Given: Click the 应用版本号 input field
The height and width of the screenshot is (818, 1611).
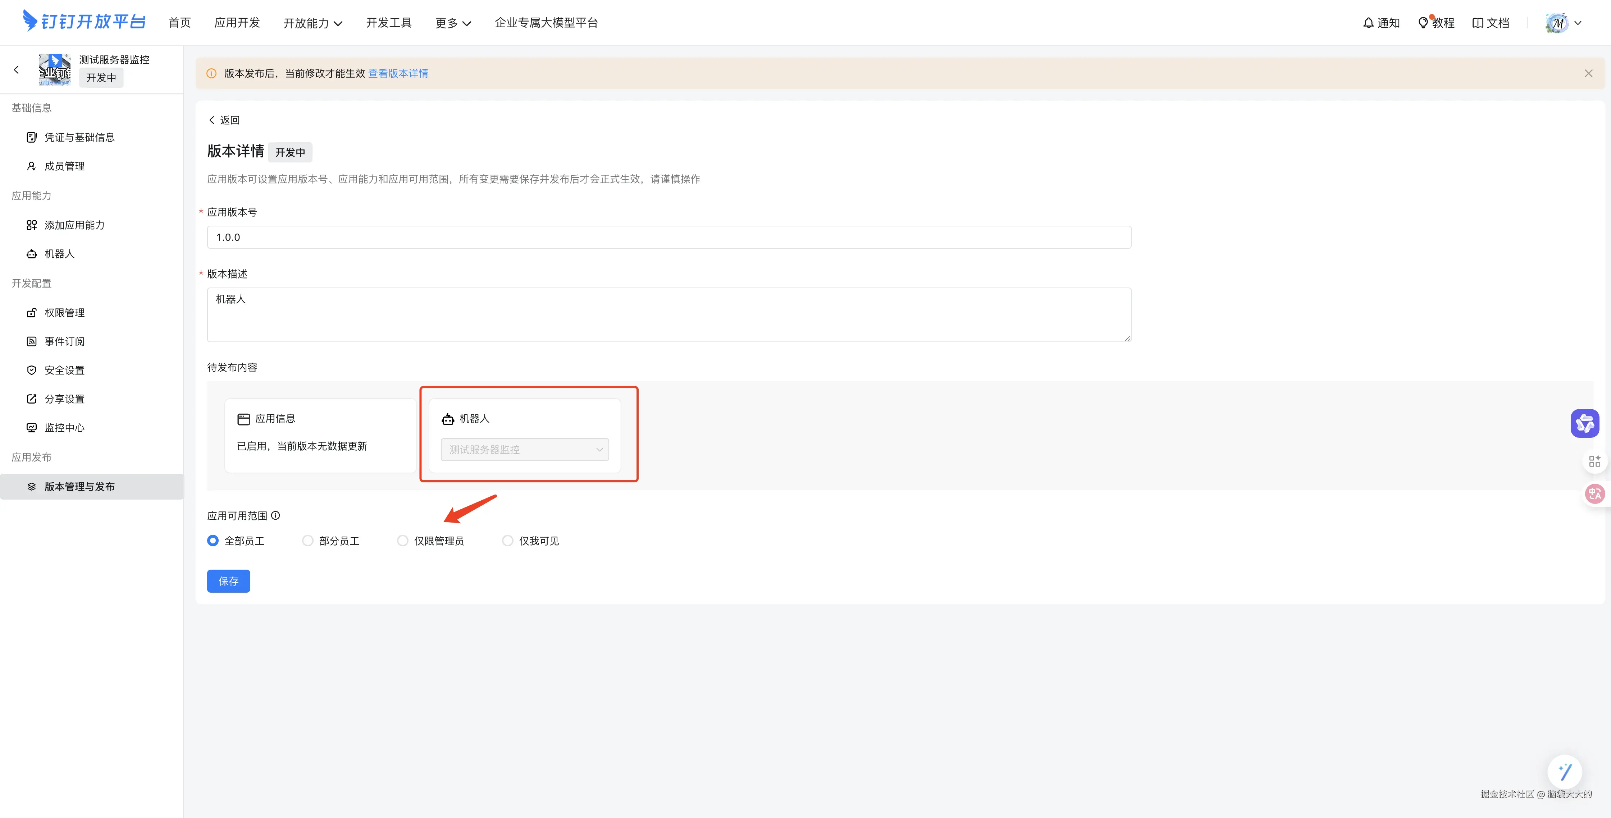Looking at the screenshot, I should pos(668,238).
